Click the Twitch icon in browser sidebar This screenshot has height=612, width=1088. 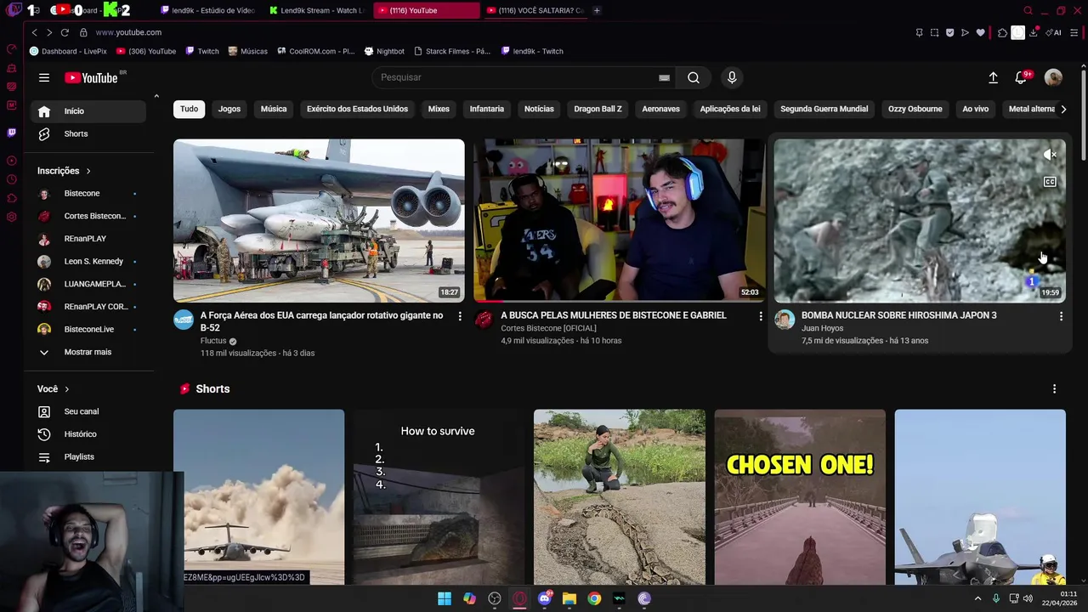point(11,133)
